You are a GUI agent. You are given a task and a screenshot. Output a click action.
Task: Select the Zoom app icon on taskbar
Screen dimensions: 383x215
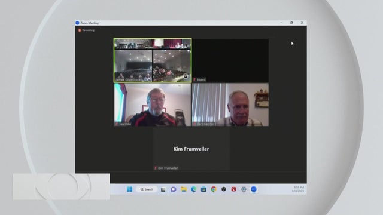254,189
